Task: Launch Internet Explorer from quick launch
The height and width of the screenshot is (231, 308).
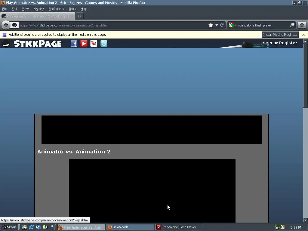Action: (31, 227)
